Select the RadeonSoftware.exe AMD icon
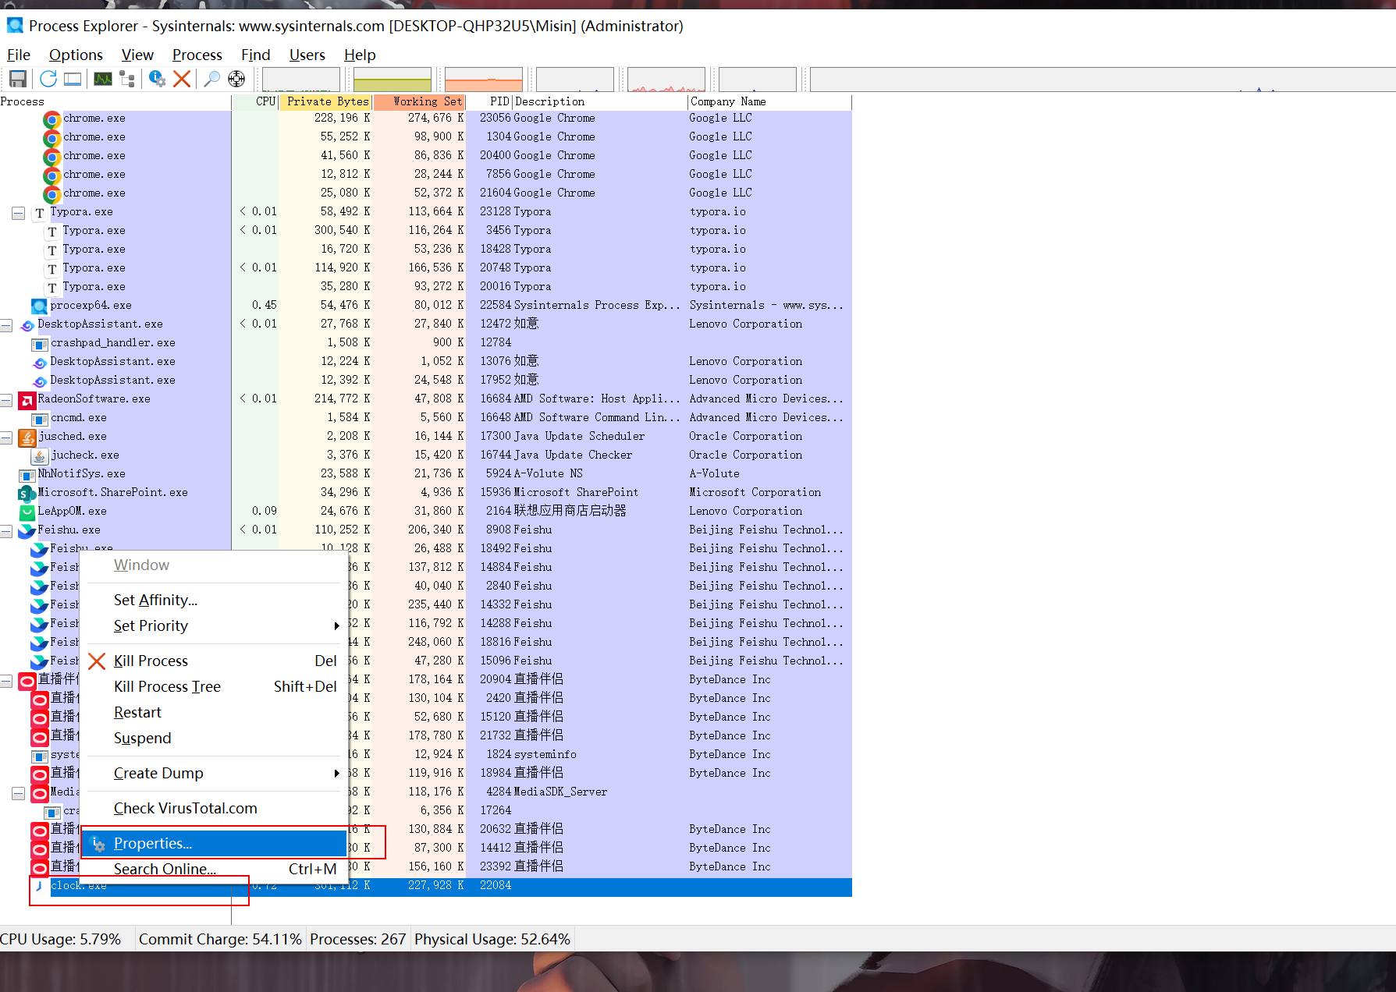The image size is (1396, 992). click(x=27, y=400)
